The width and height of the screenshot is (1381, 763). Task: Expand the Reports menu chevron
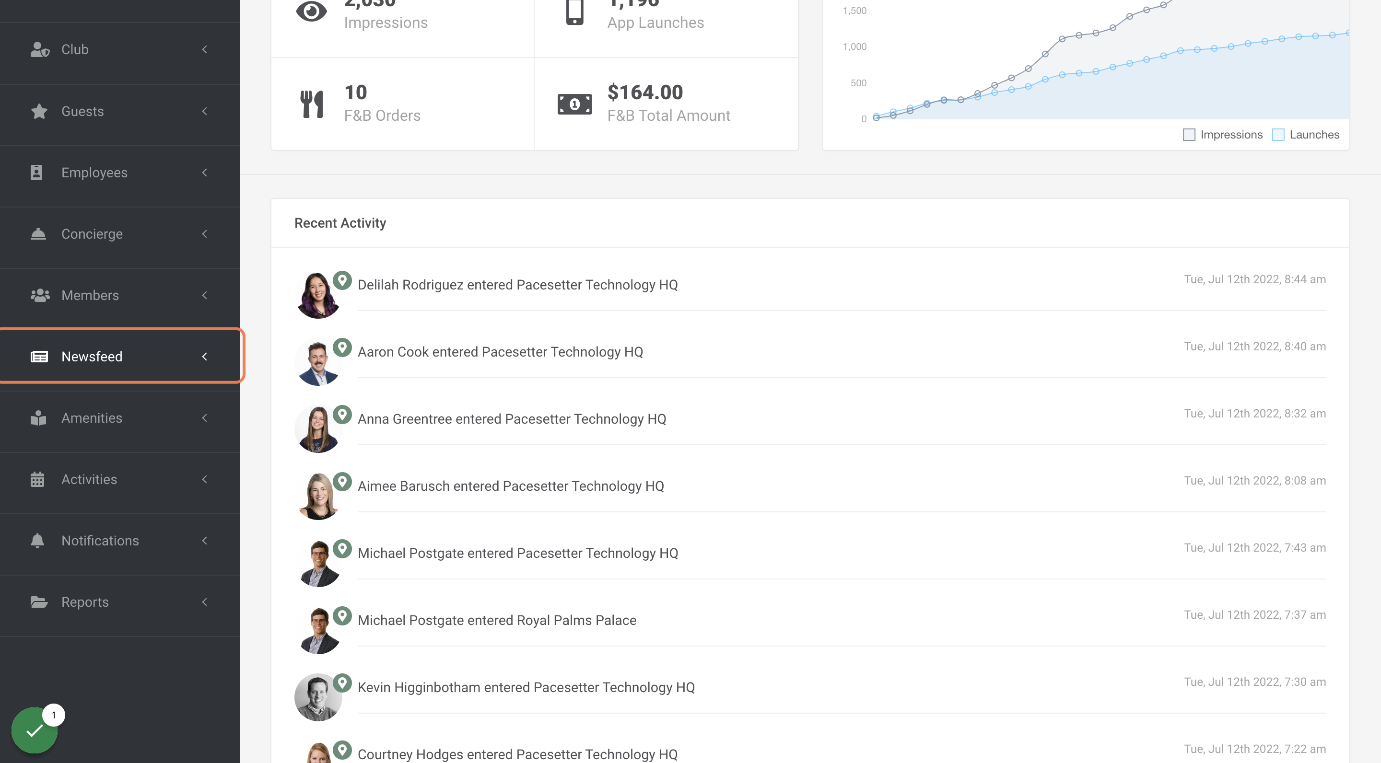204,602
